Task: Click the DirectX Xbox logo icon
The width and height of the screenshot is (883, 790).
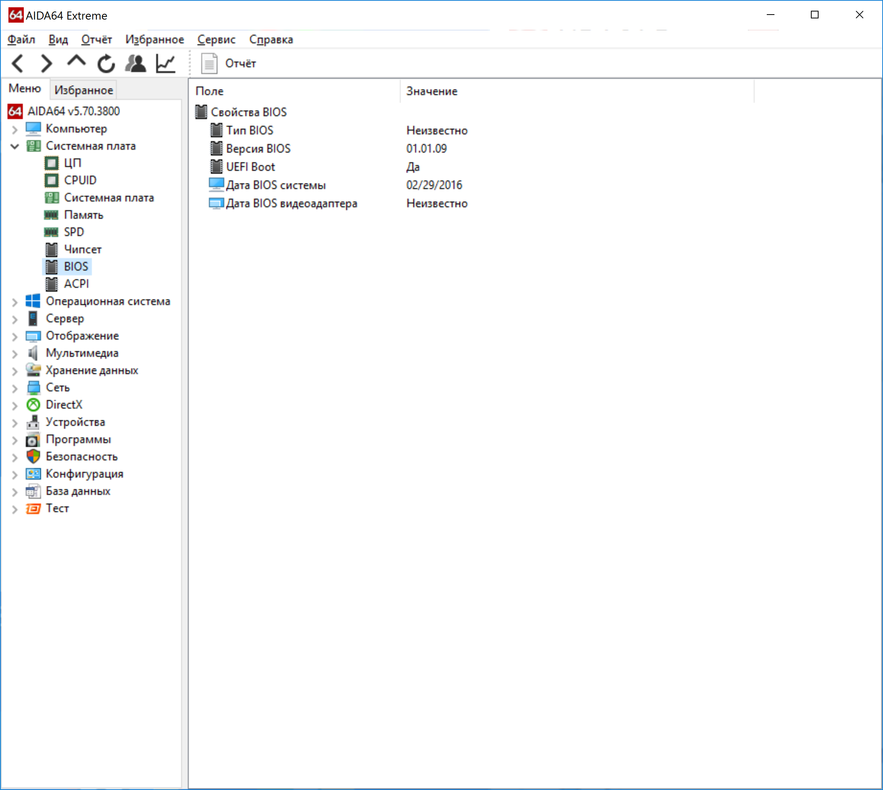Action: click(x=33, y=405)
